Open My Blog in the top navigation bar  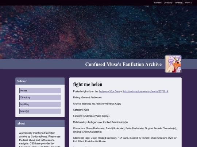tap(178, 3)
